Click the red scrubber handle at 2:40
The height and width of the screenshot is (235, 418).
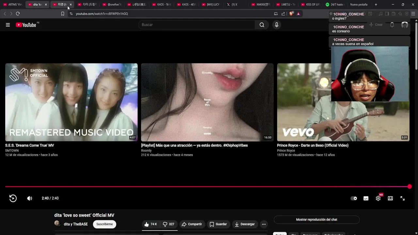(x=410, y=187)
